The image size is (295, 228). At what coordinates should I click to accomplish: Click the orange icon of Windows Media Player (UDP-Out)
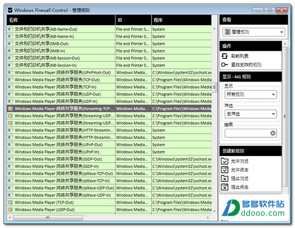click(10, 210)
